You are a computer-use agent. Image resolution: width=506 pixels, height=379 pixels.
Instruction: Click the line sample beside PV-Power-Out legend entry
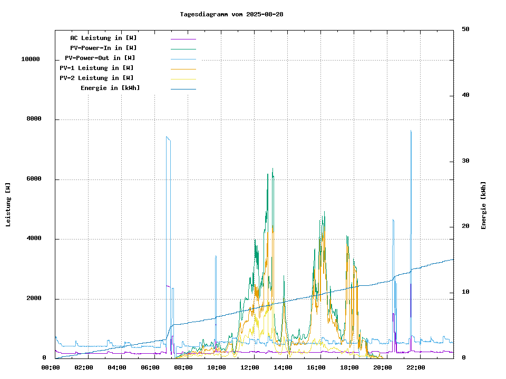pyautogui.click(x=183, y=58)
